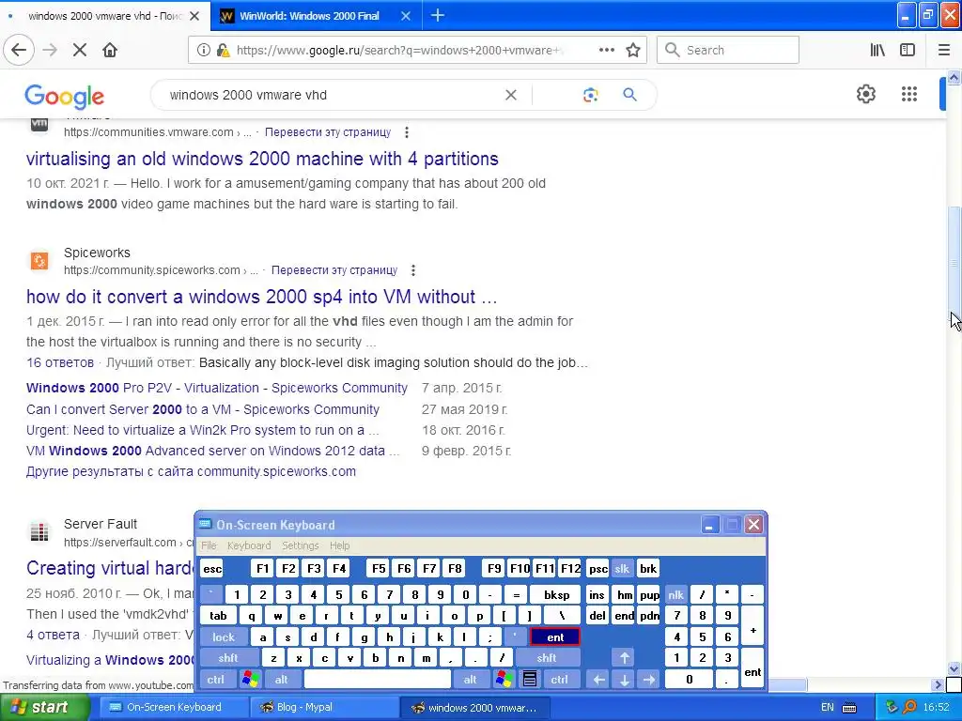Open the browser home page icon

pos(110,50)
